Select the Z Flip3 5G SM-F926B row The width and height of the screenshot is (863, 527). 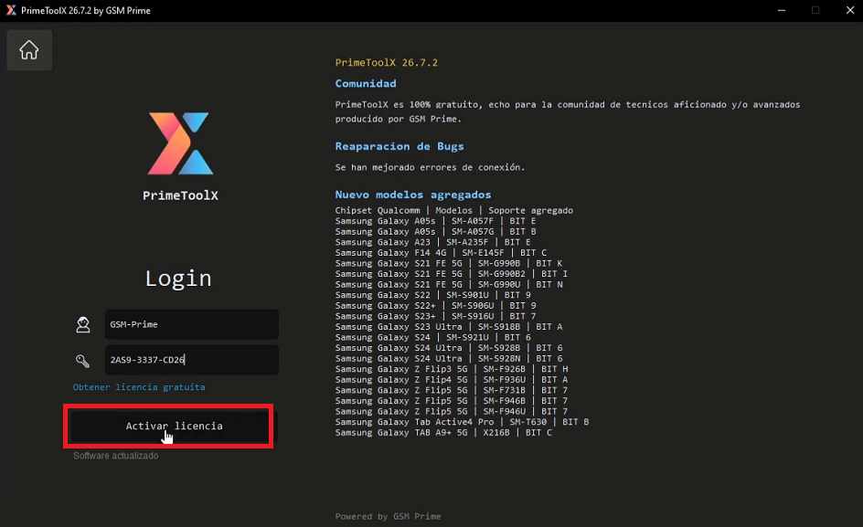pyautogui.click(x=452, y=369)
